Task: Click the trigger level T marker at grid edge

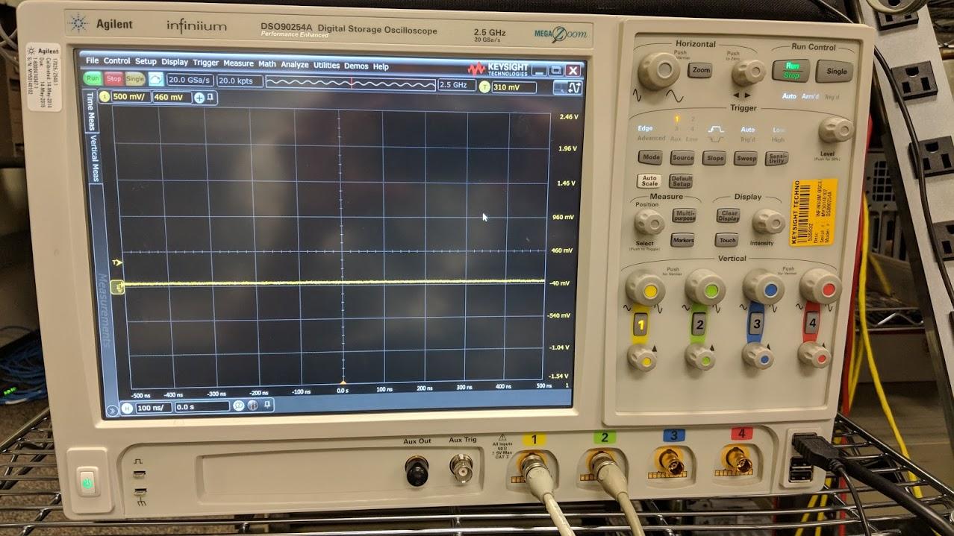Action: coord(116,263)
